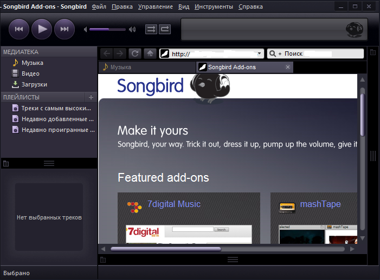Select Видео in the media library
The width and height of the screenshot is (380, 280).
(x=49, y=74)
